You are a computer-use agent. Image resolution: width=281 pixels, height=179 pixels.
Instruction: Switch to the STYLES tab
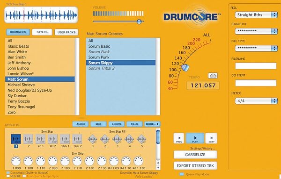tap(42, 32)
